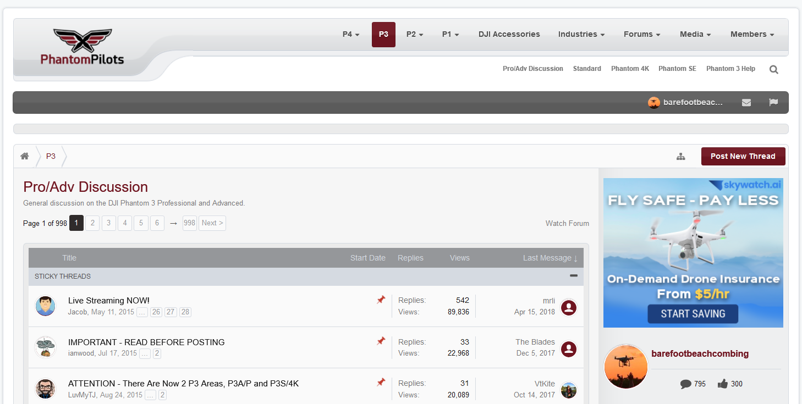Click the PhantomPilots logo
Screen dimensions: 802x404
coord(82,47)
